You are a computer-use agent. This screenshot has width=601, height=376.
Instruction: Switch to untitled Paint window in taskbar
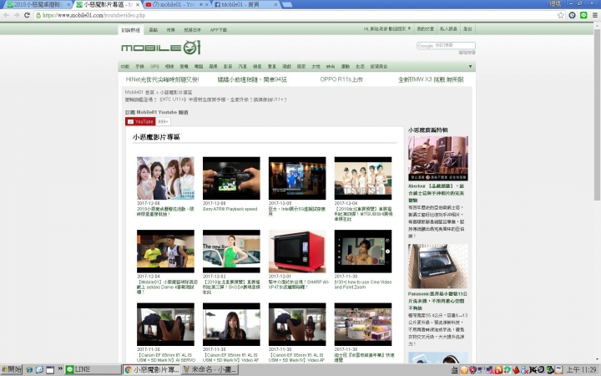[210, 369]
